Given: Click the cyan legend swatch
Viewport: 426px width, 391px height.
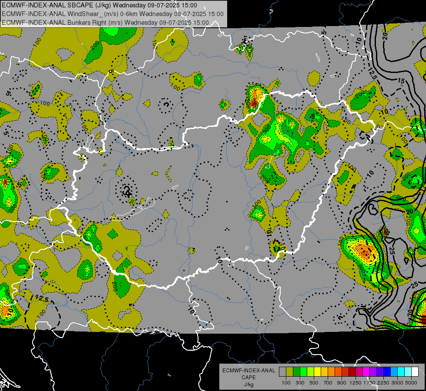Looking at the screenshot, I should 401,372.
